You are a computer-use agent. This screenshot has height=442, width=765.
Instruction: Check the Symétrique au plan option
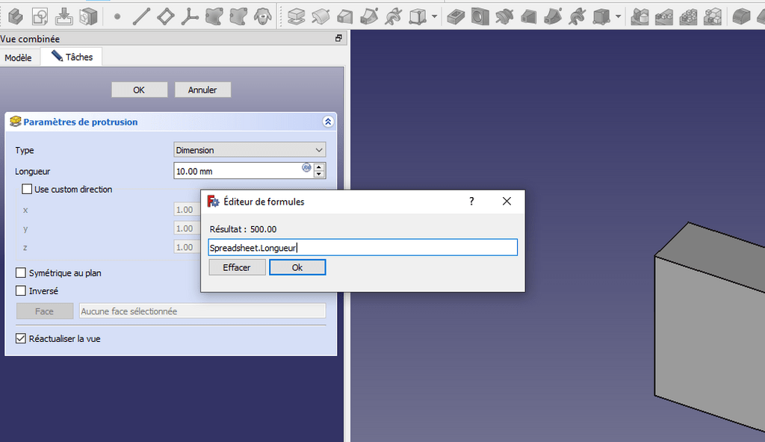tap(22, 273)
